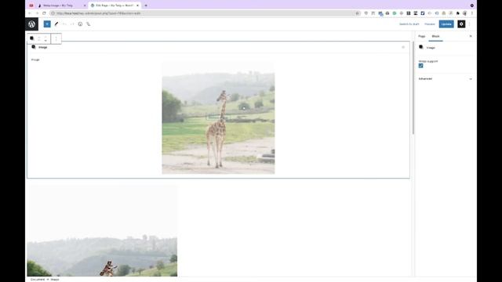Go back in the browser
Viewport: 502px width, 282px height.
[30, 13]
